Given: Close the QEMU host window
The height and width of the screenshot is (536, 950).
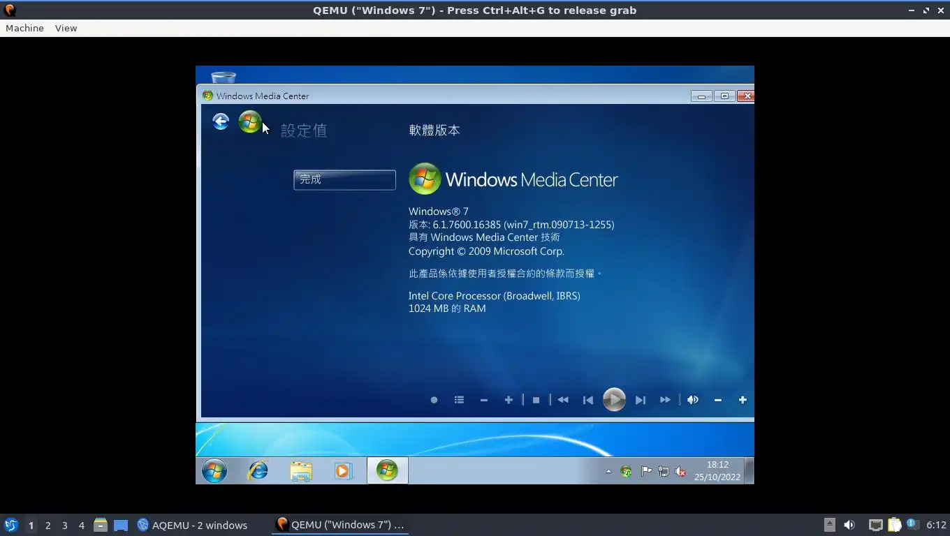Looking at the screenshot, I should click(x=940, y=10).
